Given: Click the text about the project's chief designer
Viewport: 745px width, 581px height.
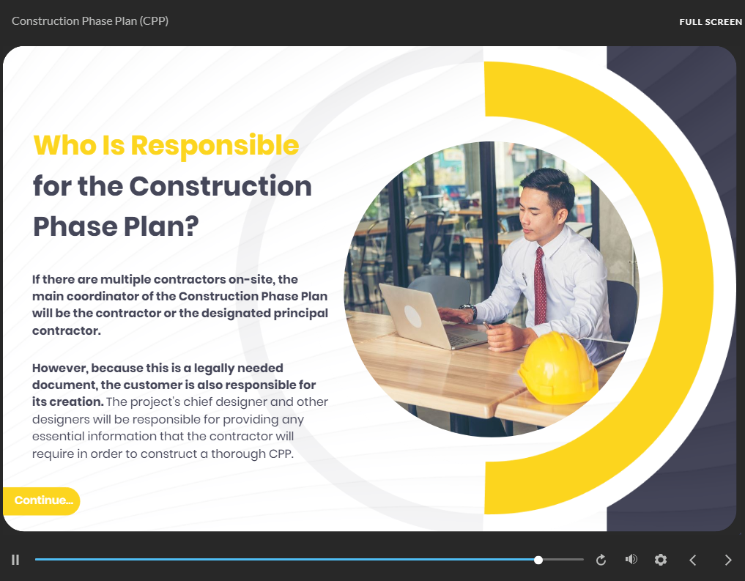Looking at the screenshot, I should (x=179, y=428).
